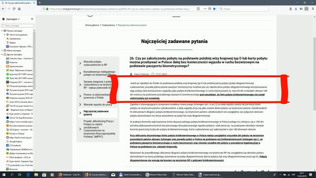Click the address bar URL

click(120, 9)
